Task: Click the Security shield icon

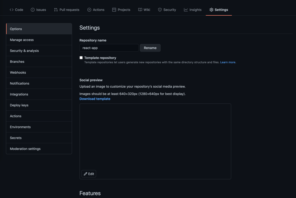Action: pyautogui.click(x=160, y=10)
